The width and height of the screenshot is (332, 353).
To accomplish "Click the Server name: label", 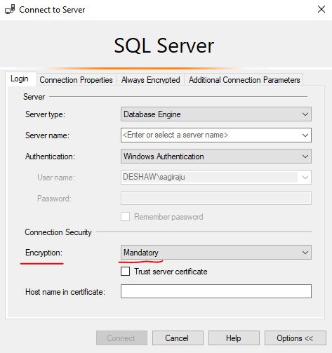I will tap(47, 135).
